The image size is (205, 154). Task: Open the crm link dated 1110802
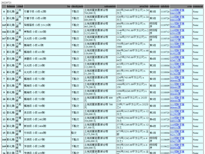pos(177,59)
